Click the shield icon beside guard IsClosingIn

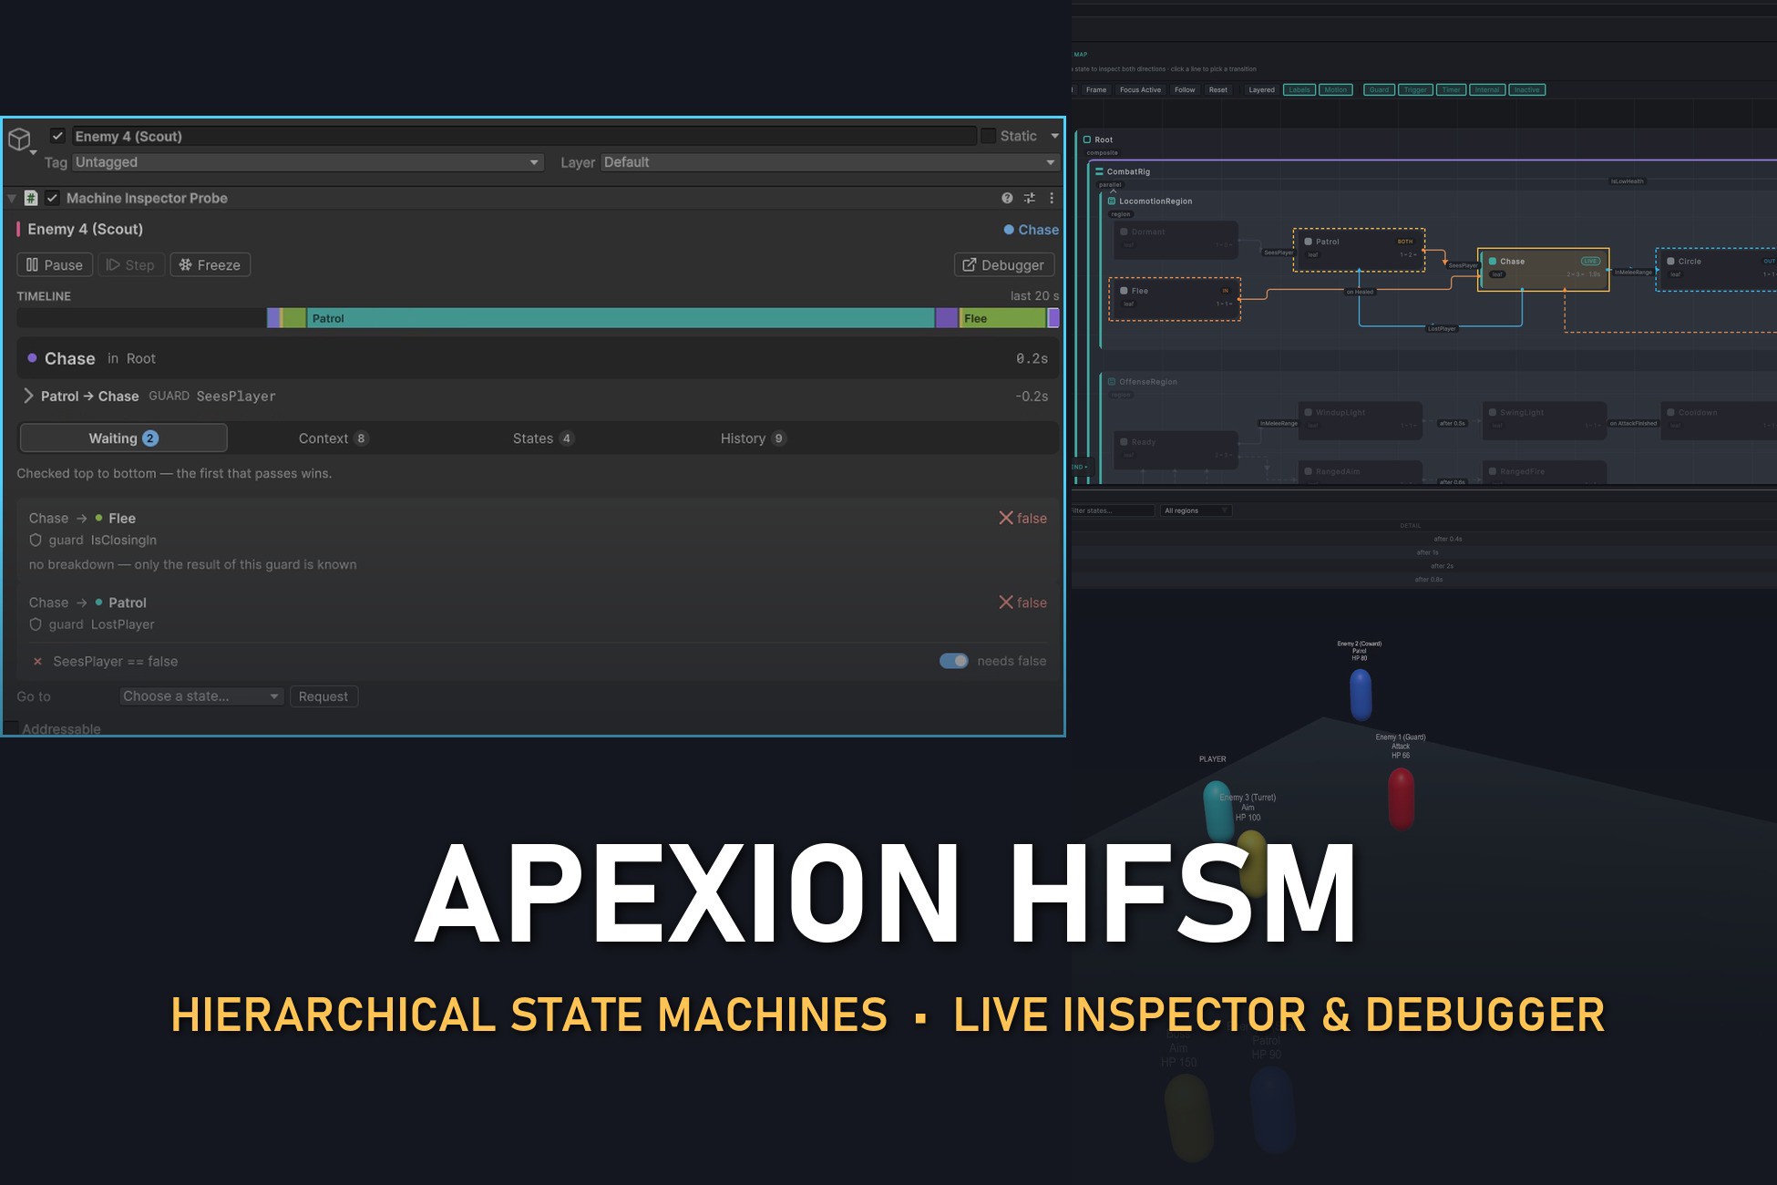36,540
